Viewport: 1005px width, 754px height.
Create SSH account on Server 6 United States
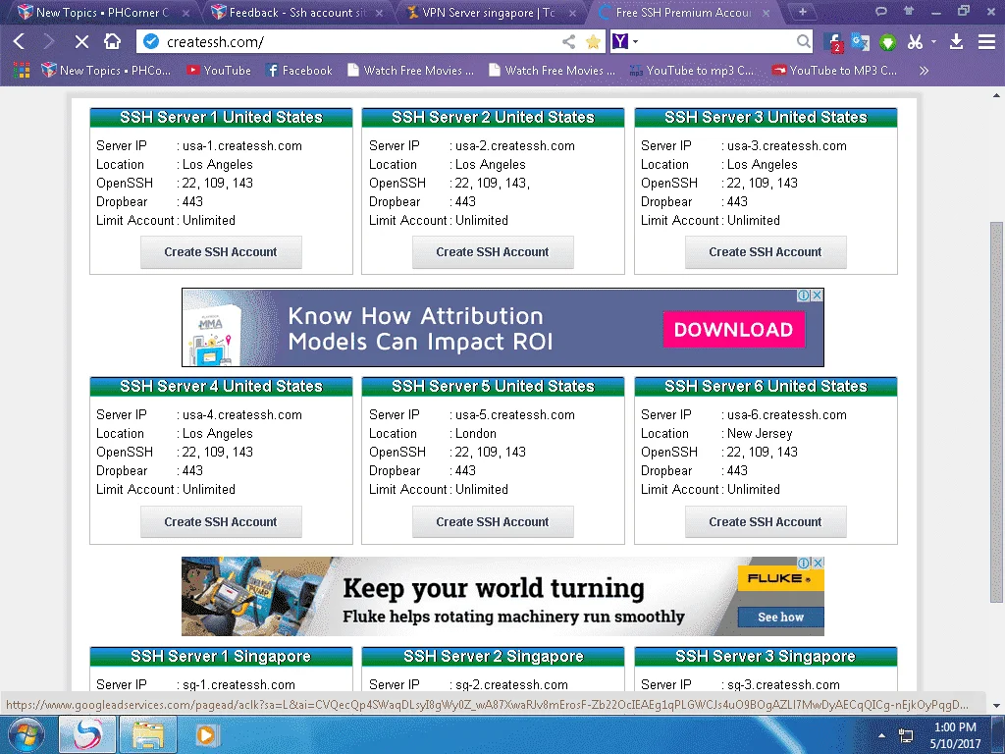coord(766,522)
